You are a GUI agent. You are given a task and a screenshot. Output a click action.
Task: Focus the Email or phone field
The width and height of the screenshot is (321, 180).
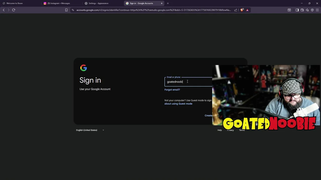coord(188,82)
